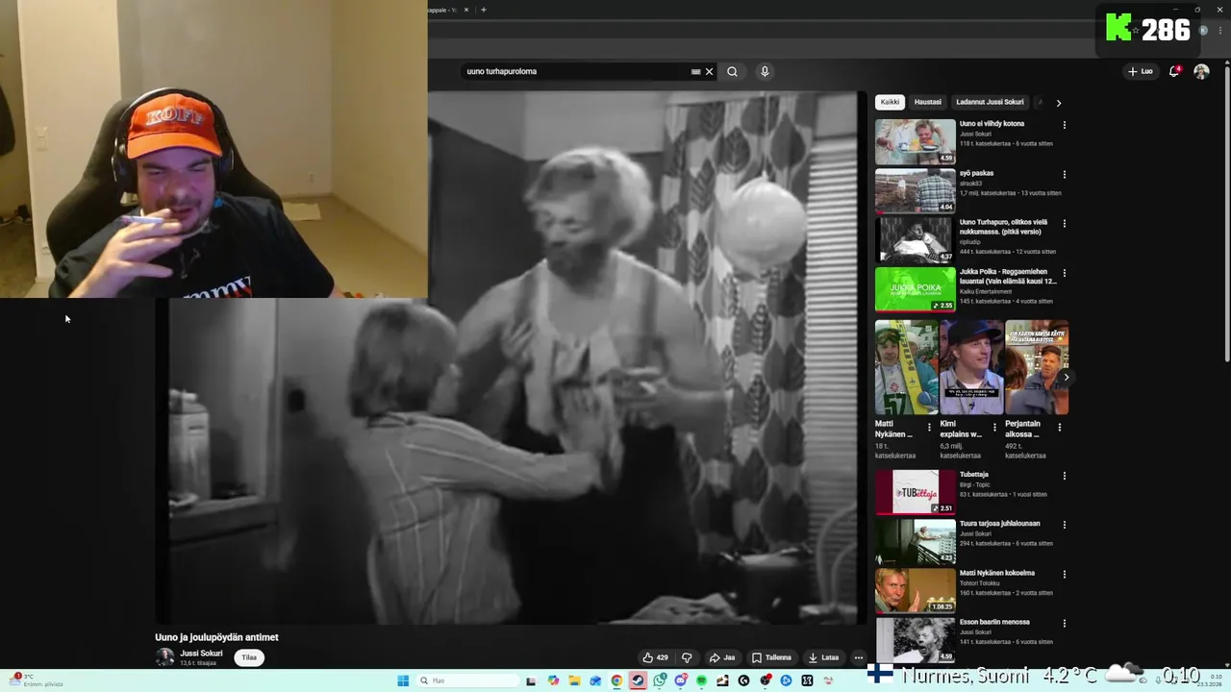Select the 'Haustasi' filter chip
1231x692 pixels.
927,102
